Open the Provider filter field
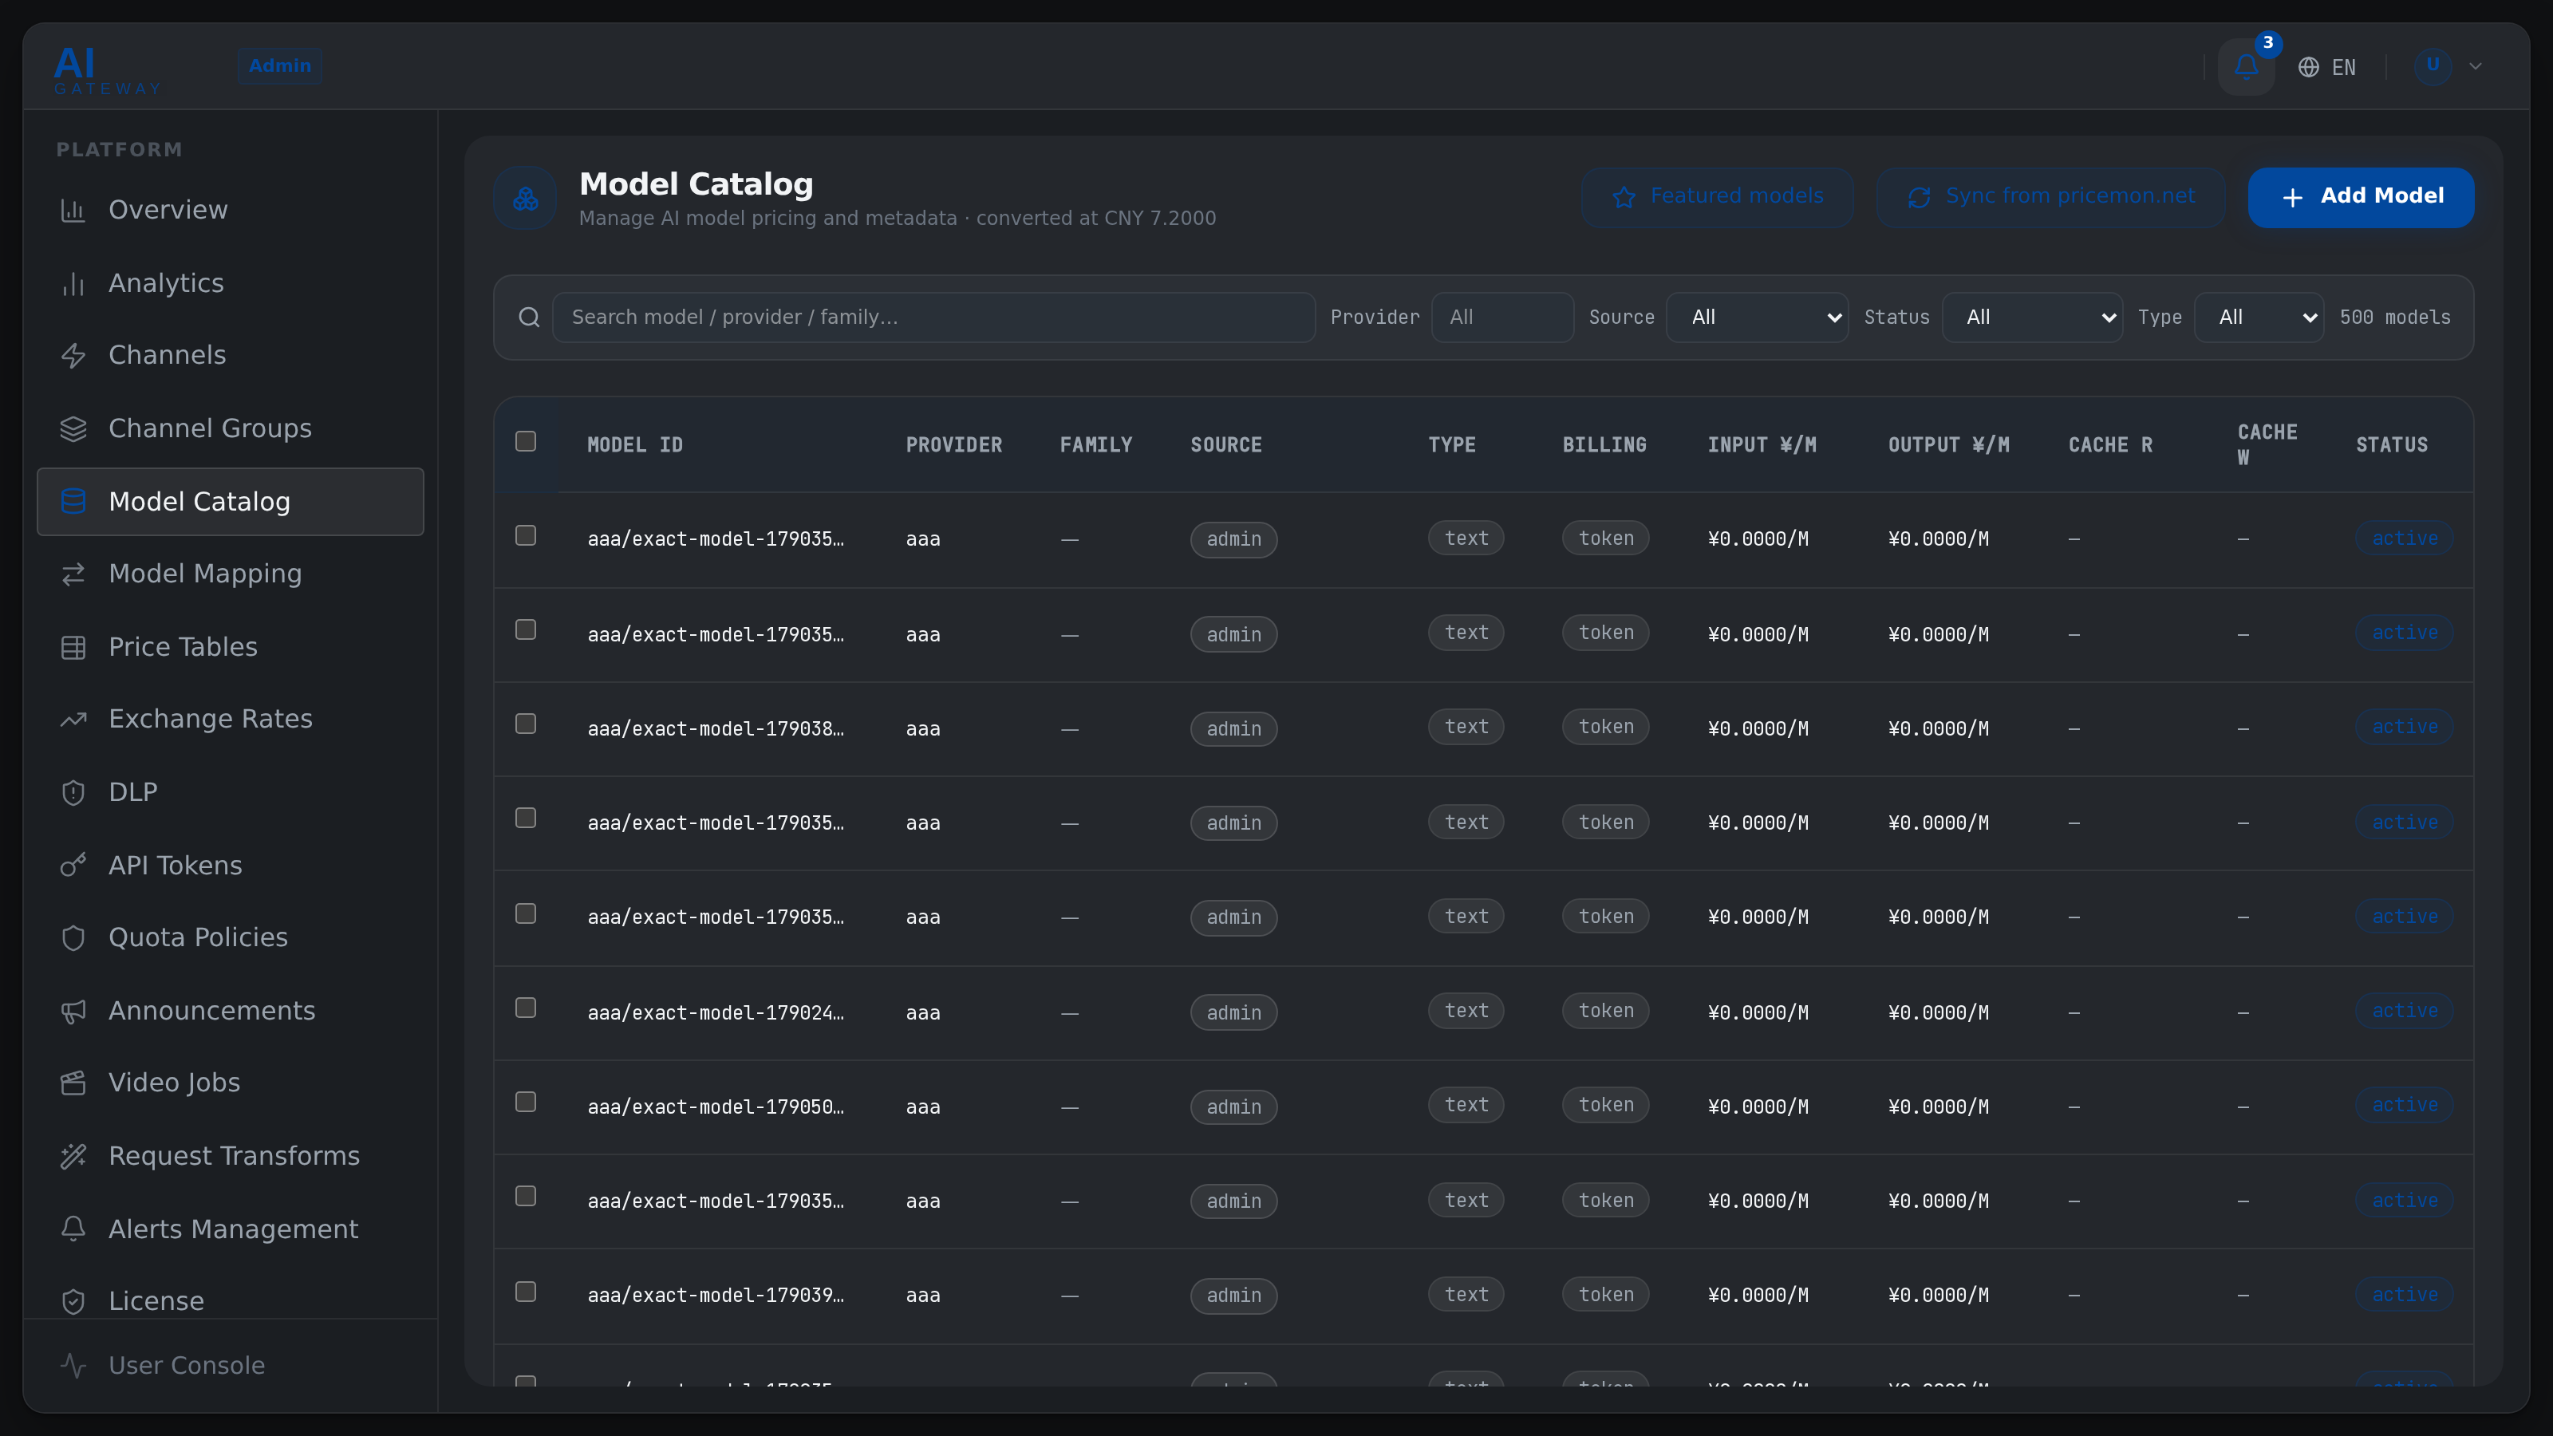The height and width of the screenshot is (1436, 2553). (x=1502, y=318)
